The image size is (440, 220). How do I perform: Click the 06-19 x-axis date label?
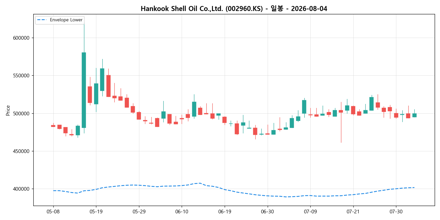point(224,212)
